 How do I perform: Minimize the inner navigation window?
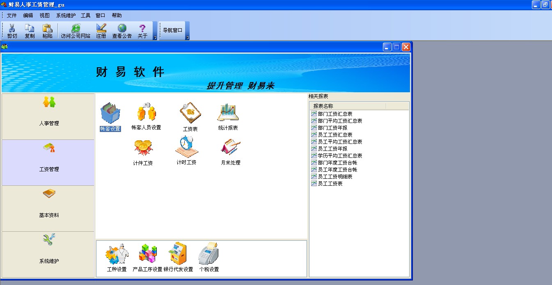(x=387, y=47)
